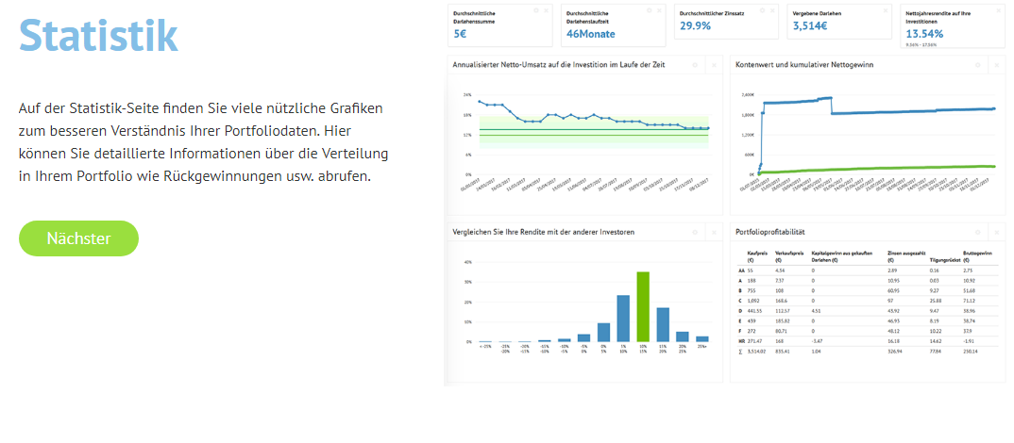The height and width of the screenshot is (443, 1014).
Task: Open settings gear on Durchschnittliche Darlehenssumme card
Action: tap(536, 10)
